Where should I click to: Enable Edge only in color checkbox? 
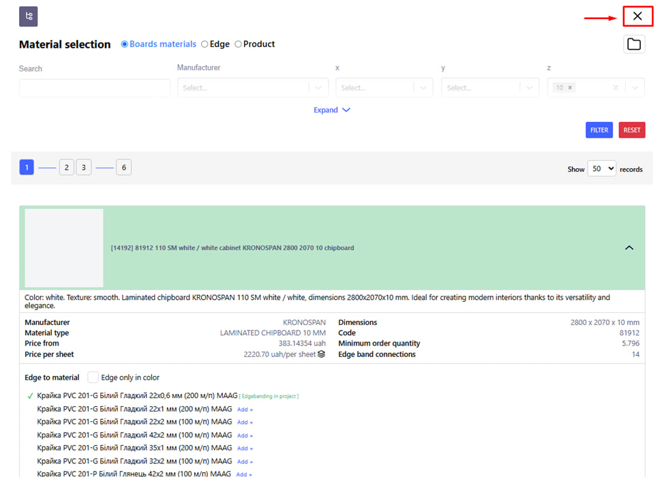(x=93, y=378)
